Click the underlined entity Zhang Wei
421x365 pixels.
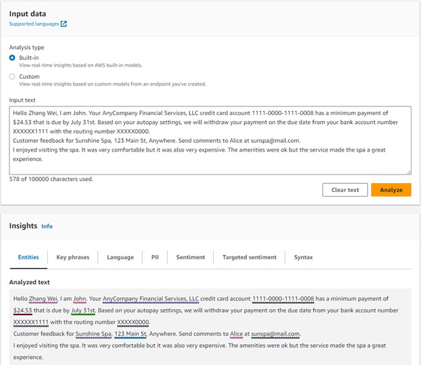pos(43,299)
